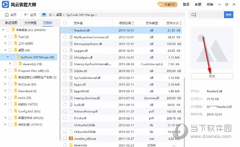The width and height of the screenshot is (240, 147).
Task: Click the disk drive icon in the path bar
Action: [44, 15]
